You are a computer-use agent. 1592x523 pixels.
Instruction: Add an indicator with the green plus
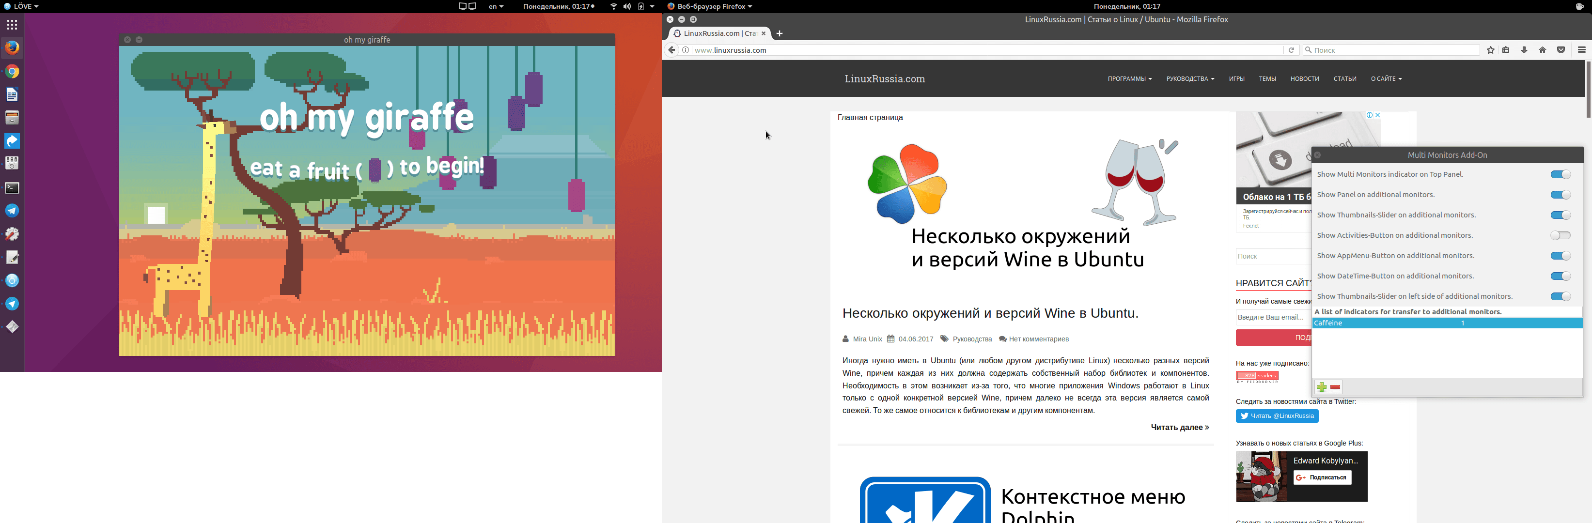1321,387
